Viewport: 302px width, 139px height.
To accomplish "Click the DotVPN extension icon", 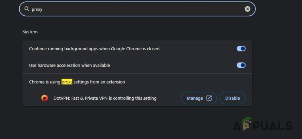I will [x=45, y=98].
